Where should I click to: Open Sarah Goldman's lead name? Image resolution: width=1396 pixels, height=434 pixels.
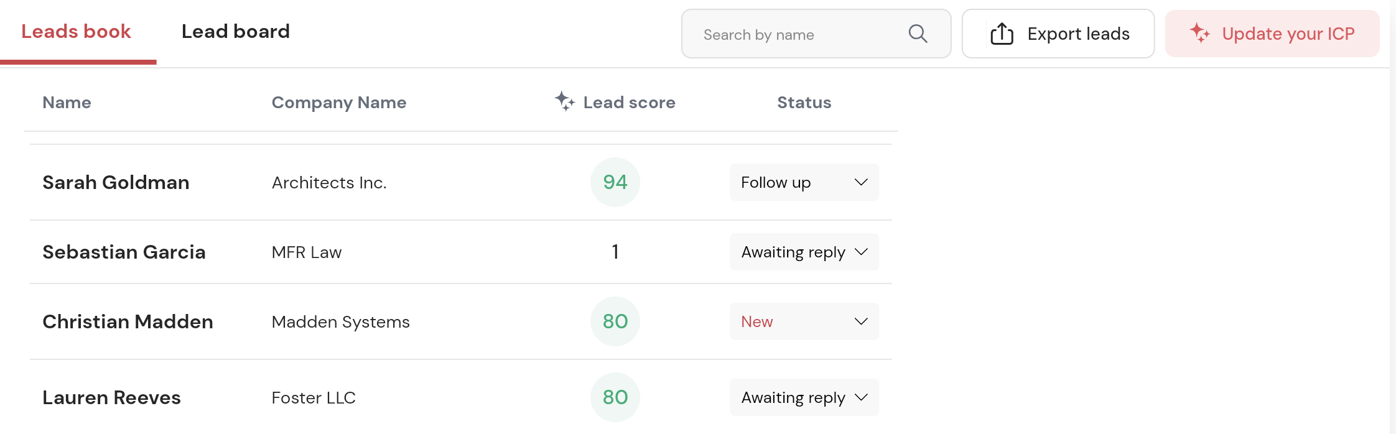click(116, 182)
